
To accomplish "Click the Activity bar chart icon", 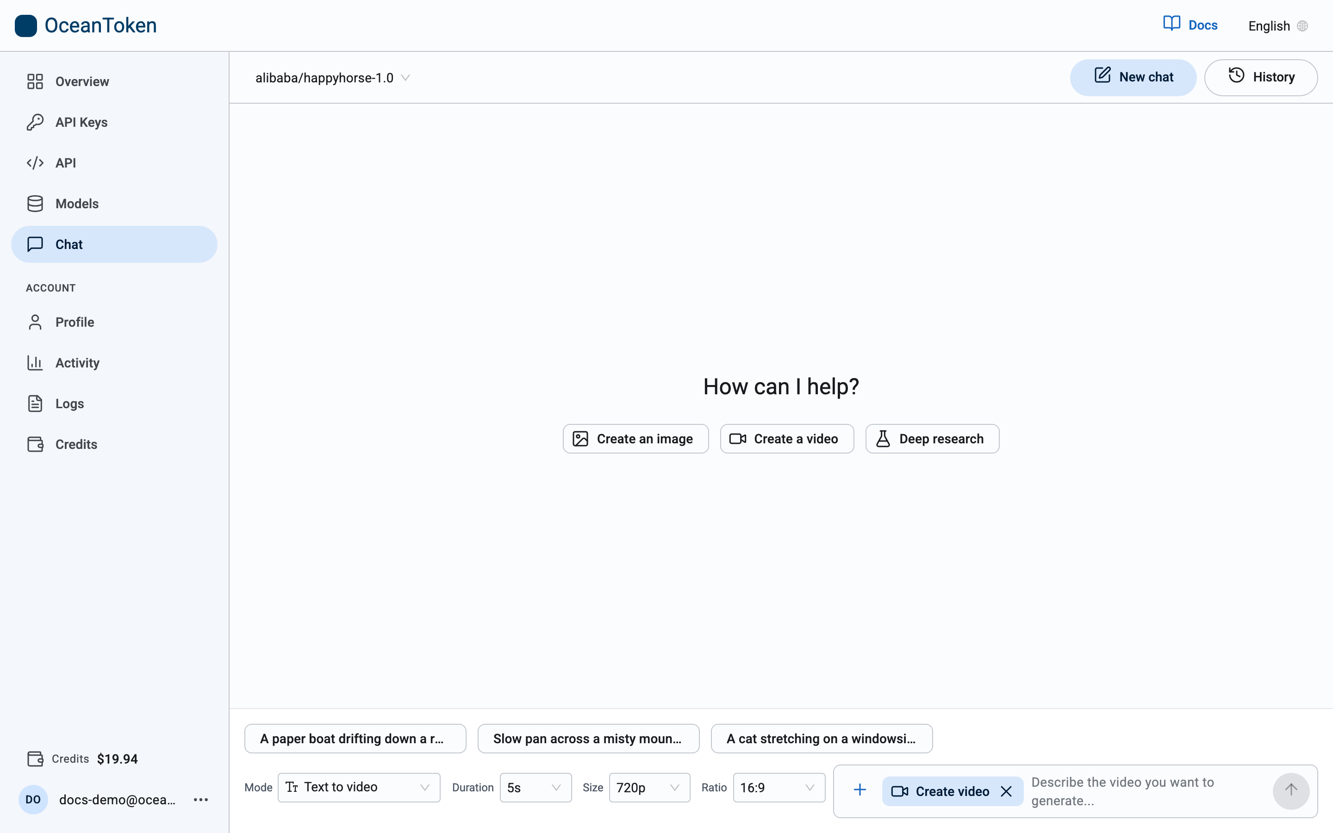I will click(x=35, y=363).
